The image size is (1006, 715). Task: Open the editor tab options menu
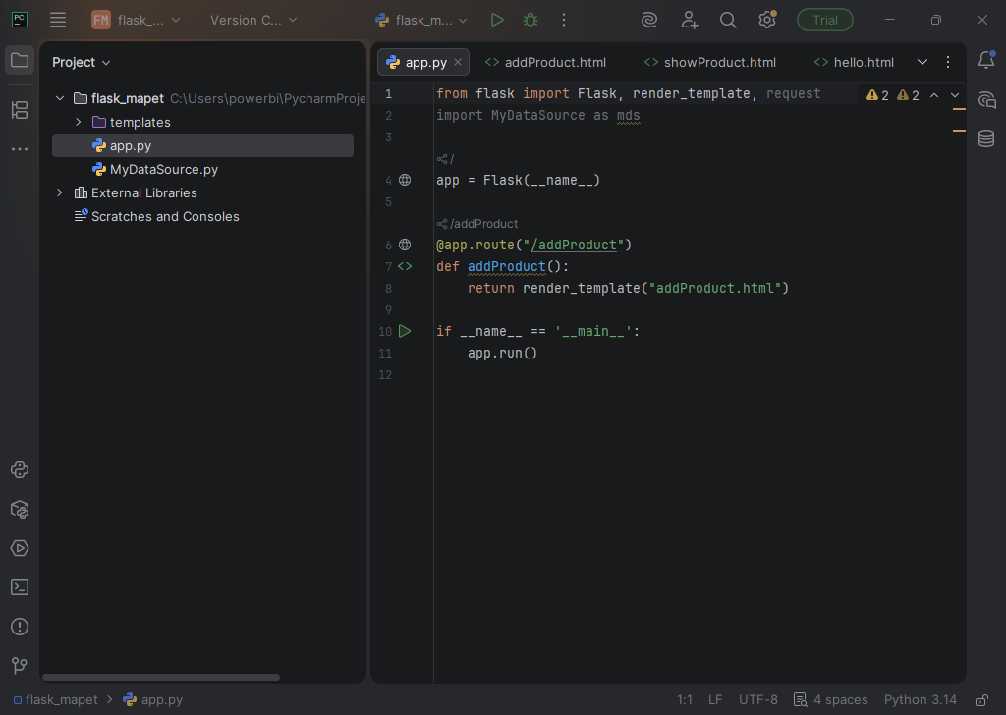[948, 62]
